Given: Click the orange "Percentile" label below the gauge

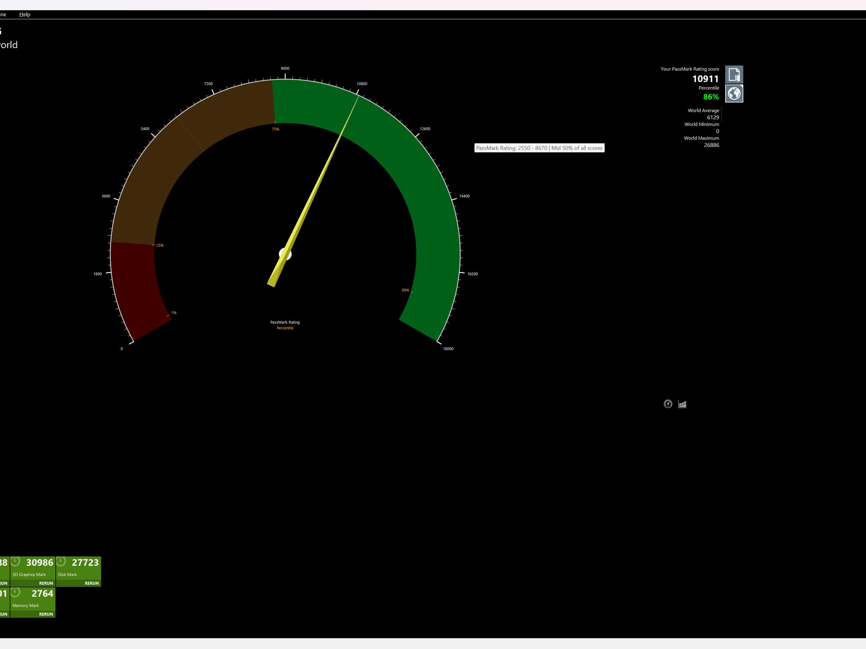Looking at the screenshot, I should pyautogui.click(x=285, y=328).
